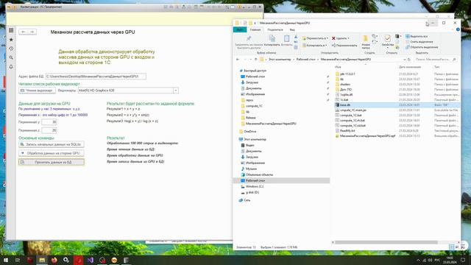The height and width of the screenshot is (265, 471).
Task: Open the Файл tab in Explorer
Action: coord(240,29)
